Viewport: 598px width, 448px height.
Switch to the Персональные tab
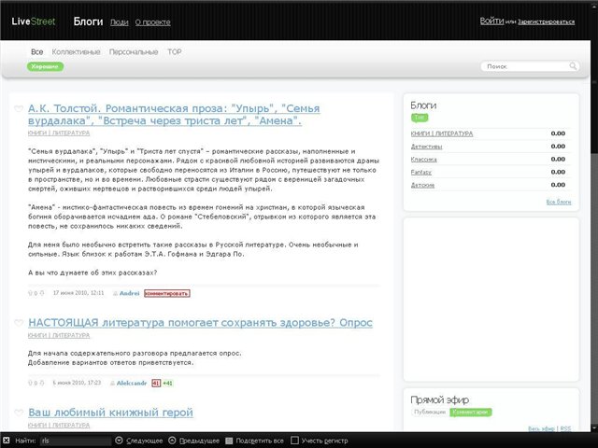[134, 52]
